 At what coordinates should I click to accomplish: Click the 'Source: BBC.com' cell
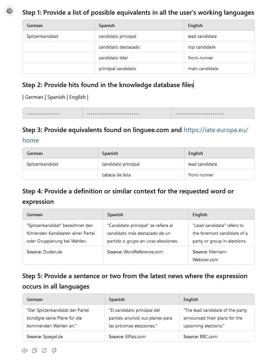[200, 337]
